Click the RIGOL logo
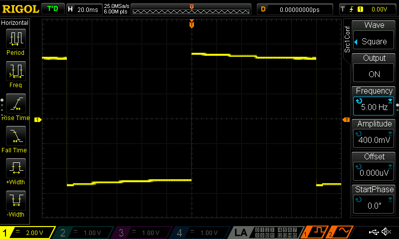 click(x=20, y=9)
